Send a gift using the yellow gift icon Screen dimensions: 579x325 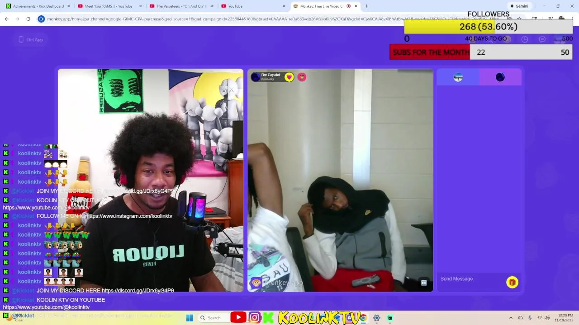(512, 282)
